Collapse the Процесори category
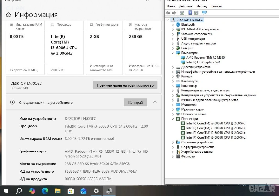This screenshot has width=279, height=196. click(173, 119)
